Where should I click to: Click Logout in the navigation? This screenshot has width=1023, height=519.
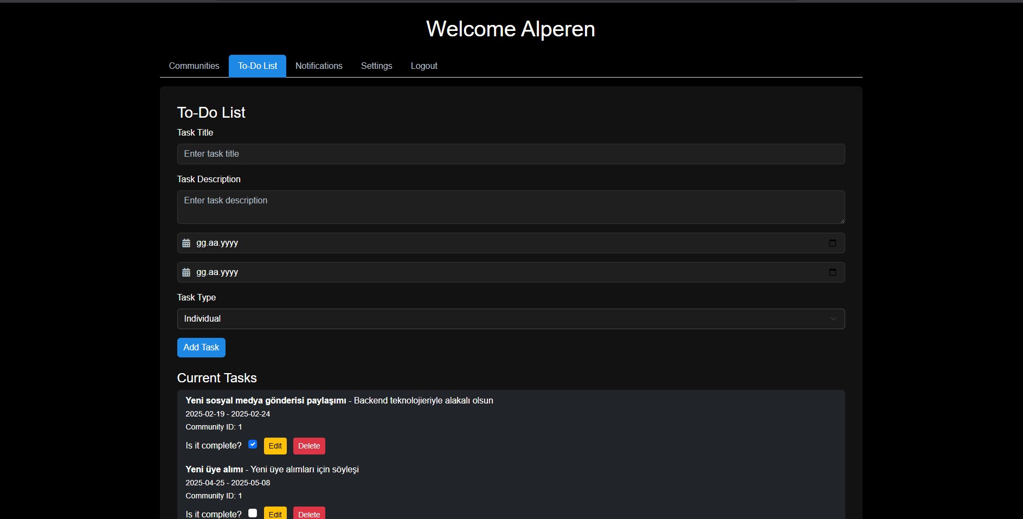pos(424,66)
